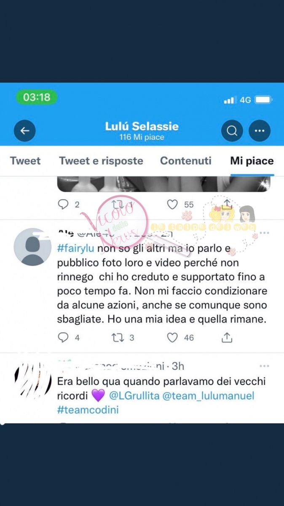Switch to the Tweet tab
This screenshot has height=506, width=284.
pos(25,161)
